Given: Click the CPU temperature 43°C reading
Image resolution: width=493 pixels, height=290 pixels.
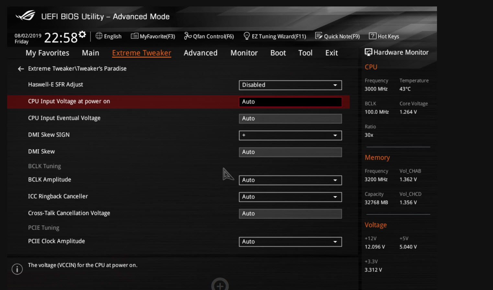Looking at the screenshot, I should [x=405, y=89].
